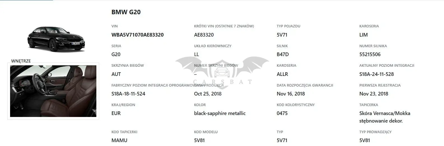Click the engine code B47D

pos(283,54)
